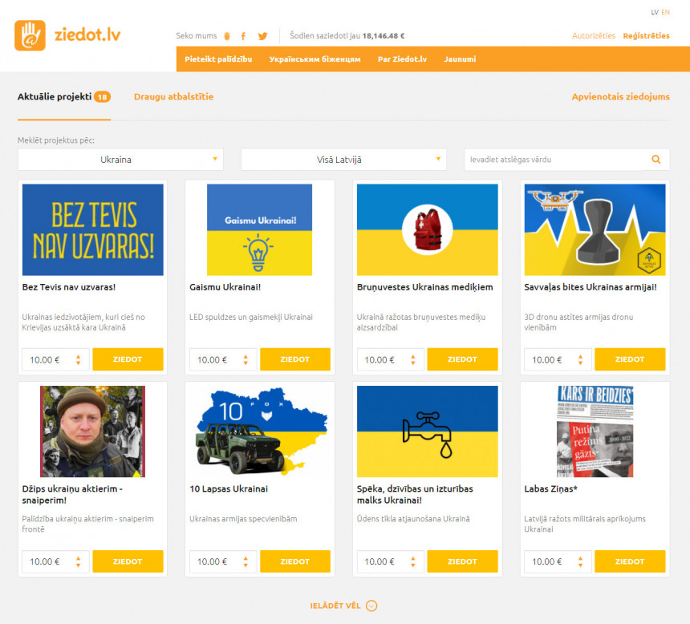Click the Ielādēt vēl circle arrow icon
This screenshot has height=624, width=690.
(371, 606)
